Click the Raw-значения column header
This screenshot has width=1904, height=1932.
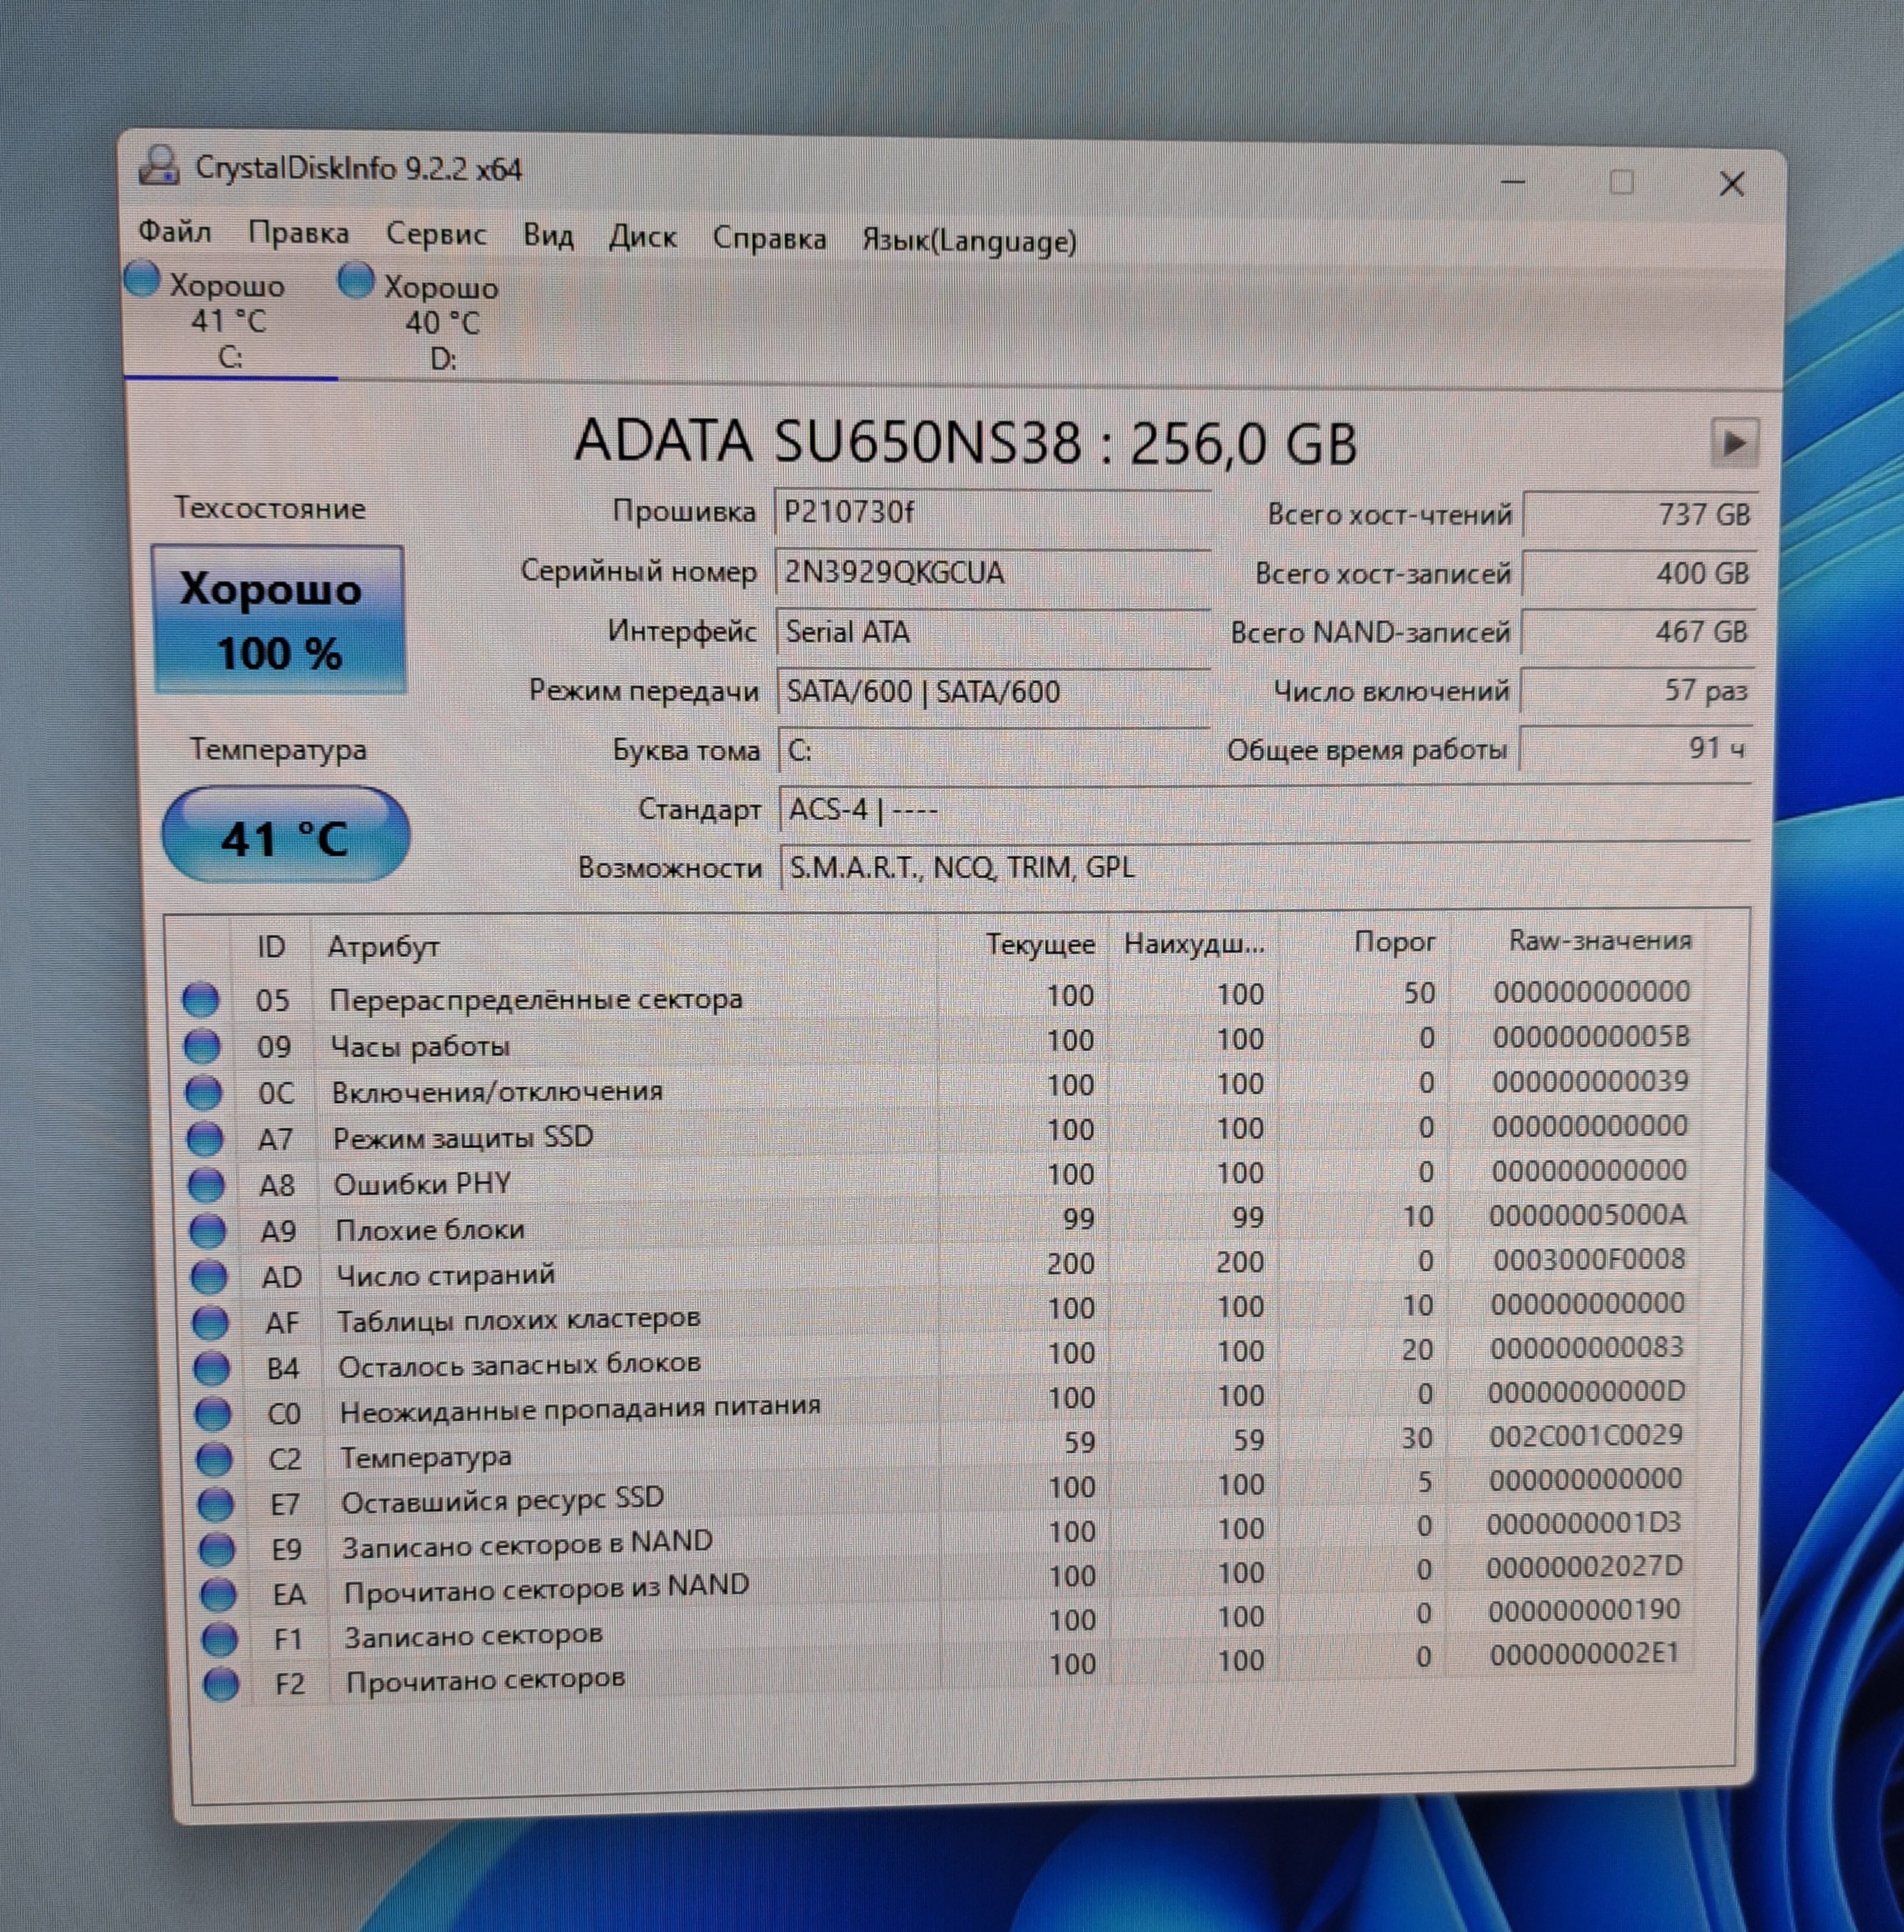[x=1599, y=941]
